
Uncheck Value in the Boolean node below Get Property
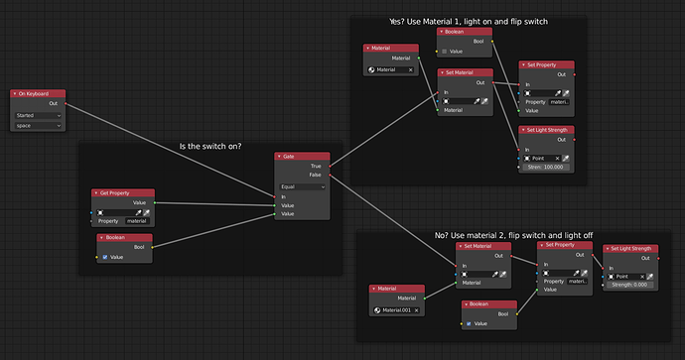pos(105,258)
